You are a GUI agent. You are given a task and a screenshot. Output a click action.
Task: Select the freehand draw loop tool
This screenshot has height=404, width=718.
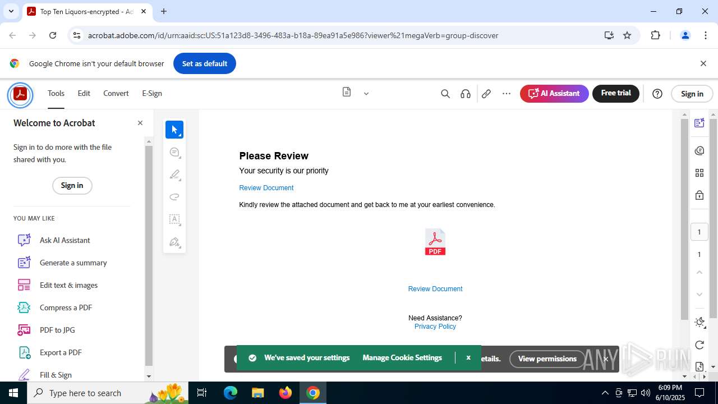pyautogui.click(x=174, y=197)
